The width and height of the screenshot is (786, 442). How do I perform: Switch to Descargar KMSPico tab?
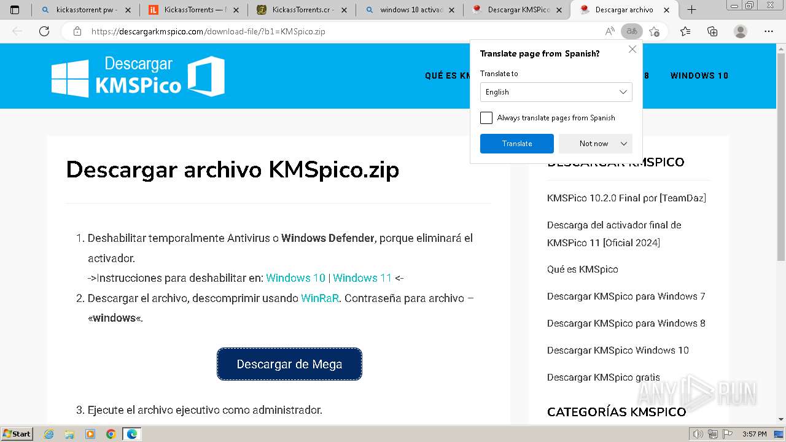(x=517, y=10)
